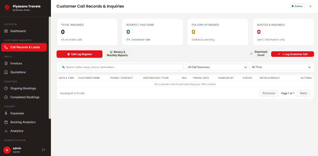Click the 'No customer calls found' message
Viewport: 318px width, 156px height.
click(x=185, y=84)
